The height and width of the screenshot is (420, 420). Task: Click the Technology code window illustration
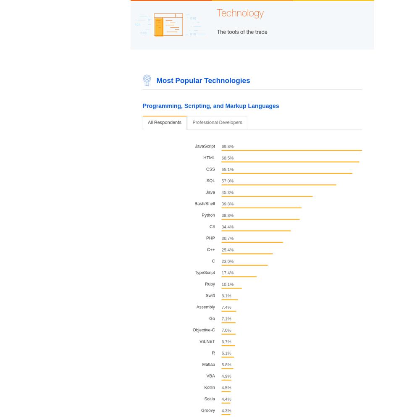point(168,25)
